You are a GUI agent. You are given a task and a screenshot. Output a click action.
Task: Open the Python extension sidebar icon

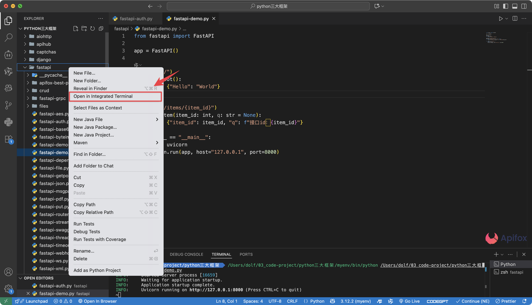(x=8, y=122)
